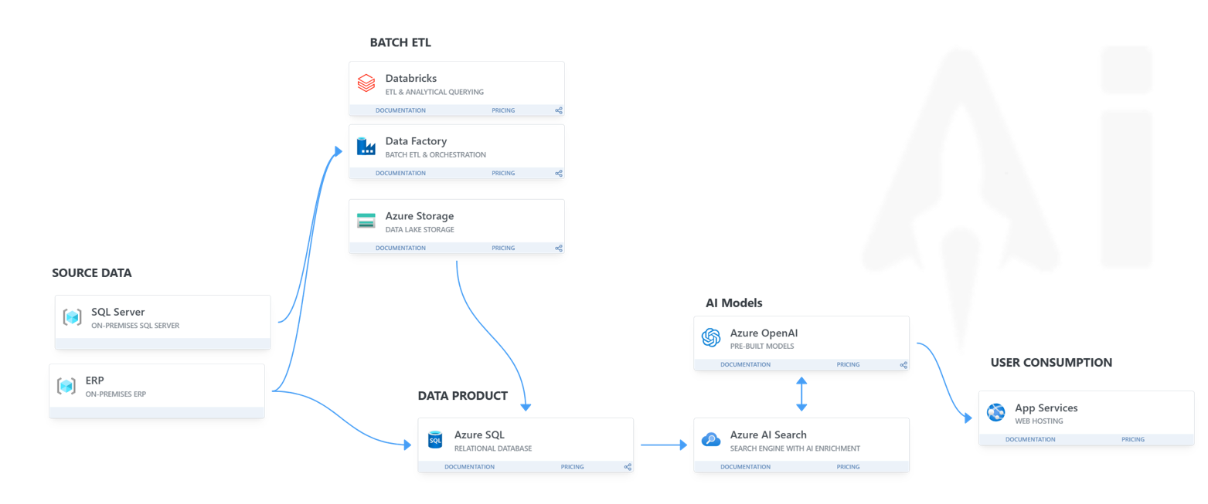Open Azure OpenAI documentation link
1208x504 pixels.
click(745, 364)
